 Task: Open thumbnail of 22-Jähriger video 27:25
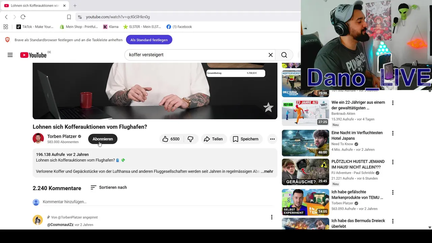[x=305, y=113]
